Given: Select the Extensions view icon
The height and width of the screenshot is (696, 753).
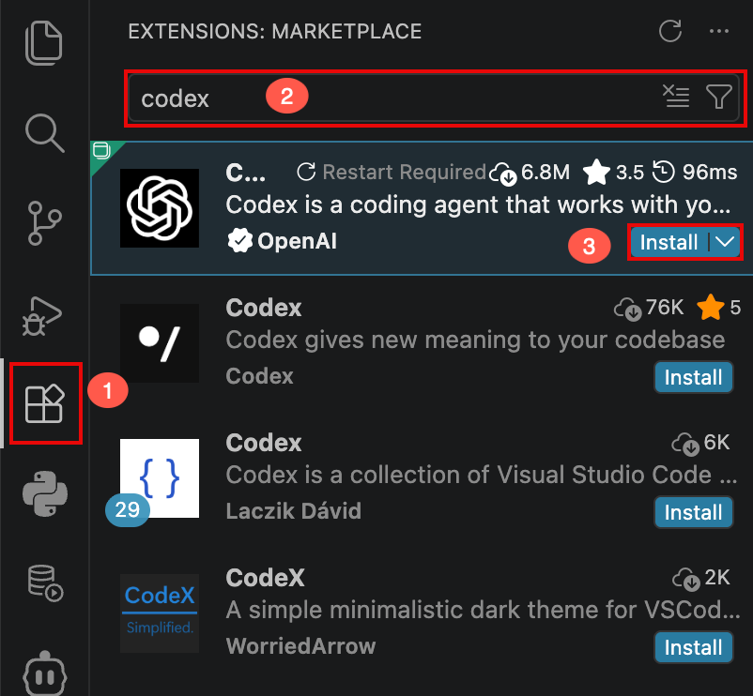Looking at the screenshot, I should (x=45, y=403).
